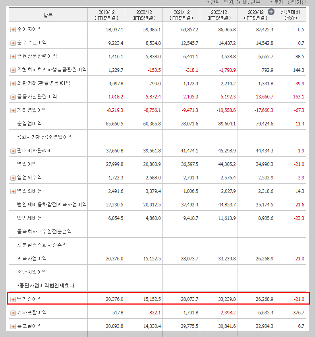Expand the 당기순이익 row
The width and height of the screenshot is (315, 337).
coord(13,299)
